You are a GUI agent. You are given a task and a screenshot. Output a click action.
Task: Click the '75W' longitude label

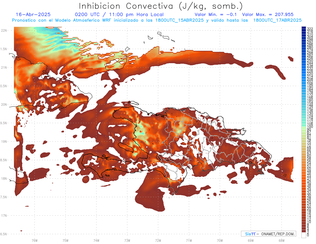coord(66,240)
